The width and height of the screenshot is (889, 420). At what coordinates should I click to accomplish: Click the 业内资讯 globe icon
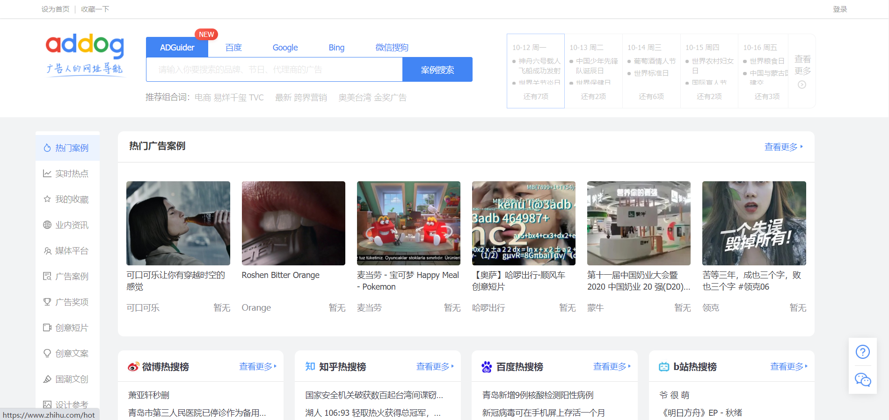pyautogui.click(x=47, y=225)
